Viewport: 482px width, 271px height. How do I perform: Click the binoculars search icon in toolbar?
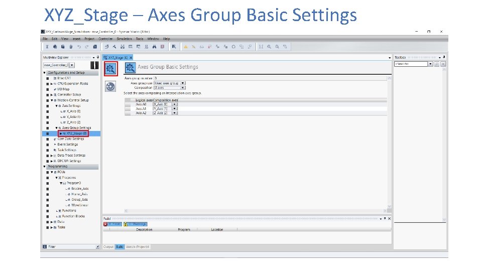click(154, 47)
